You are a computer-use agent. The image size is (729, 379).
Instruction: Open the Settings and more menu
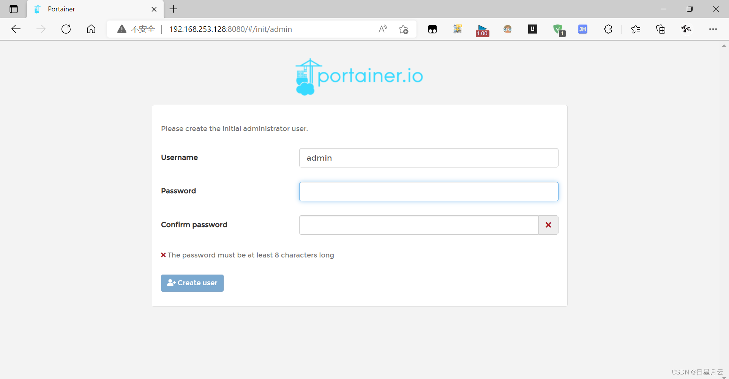point(714,29)
